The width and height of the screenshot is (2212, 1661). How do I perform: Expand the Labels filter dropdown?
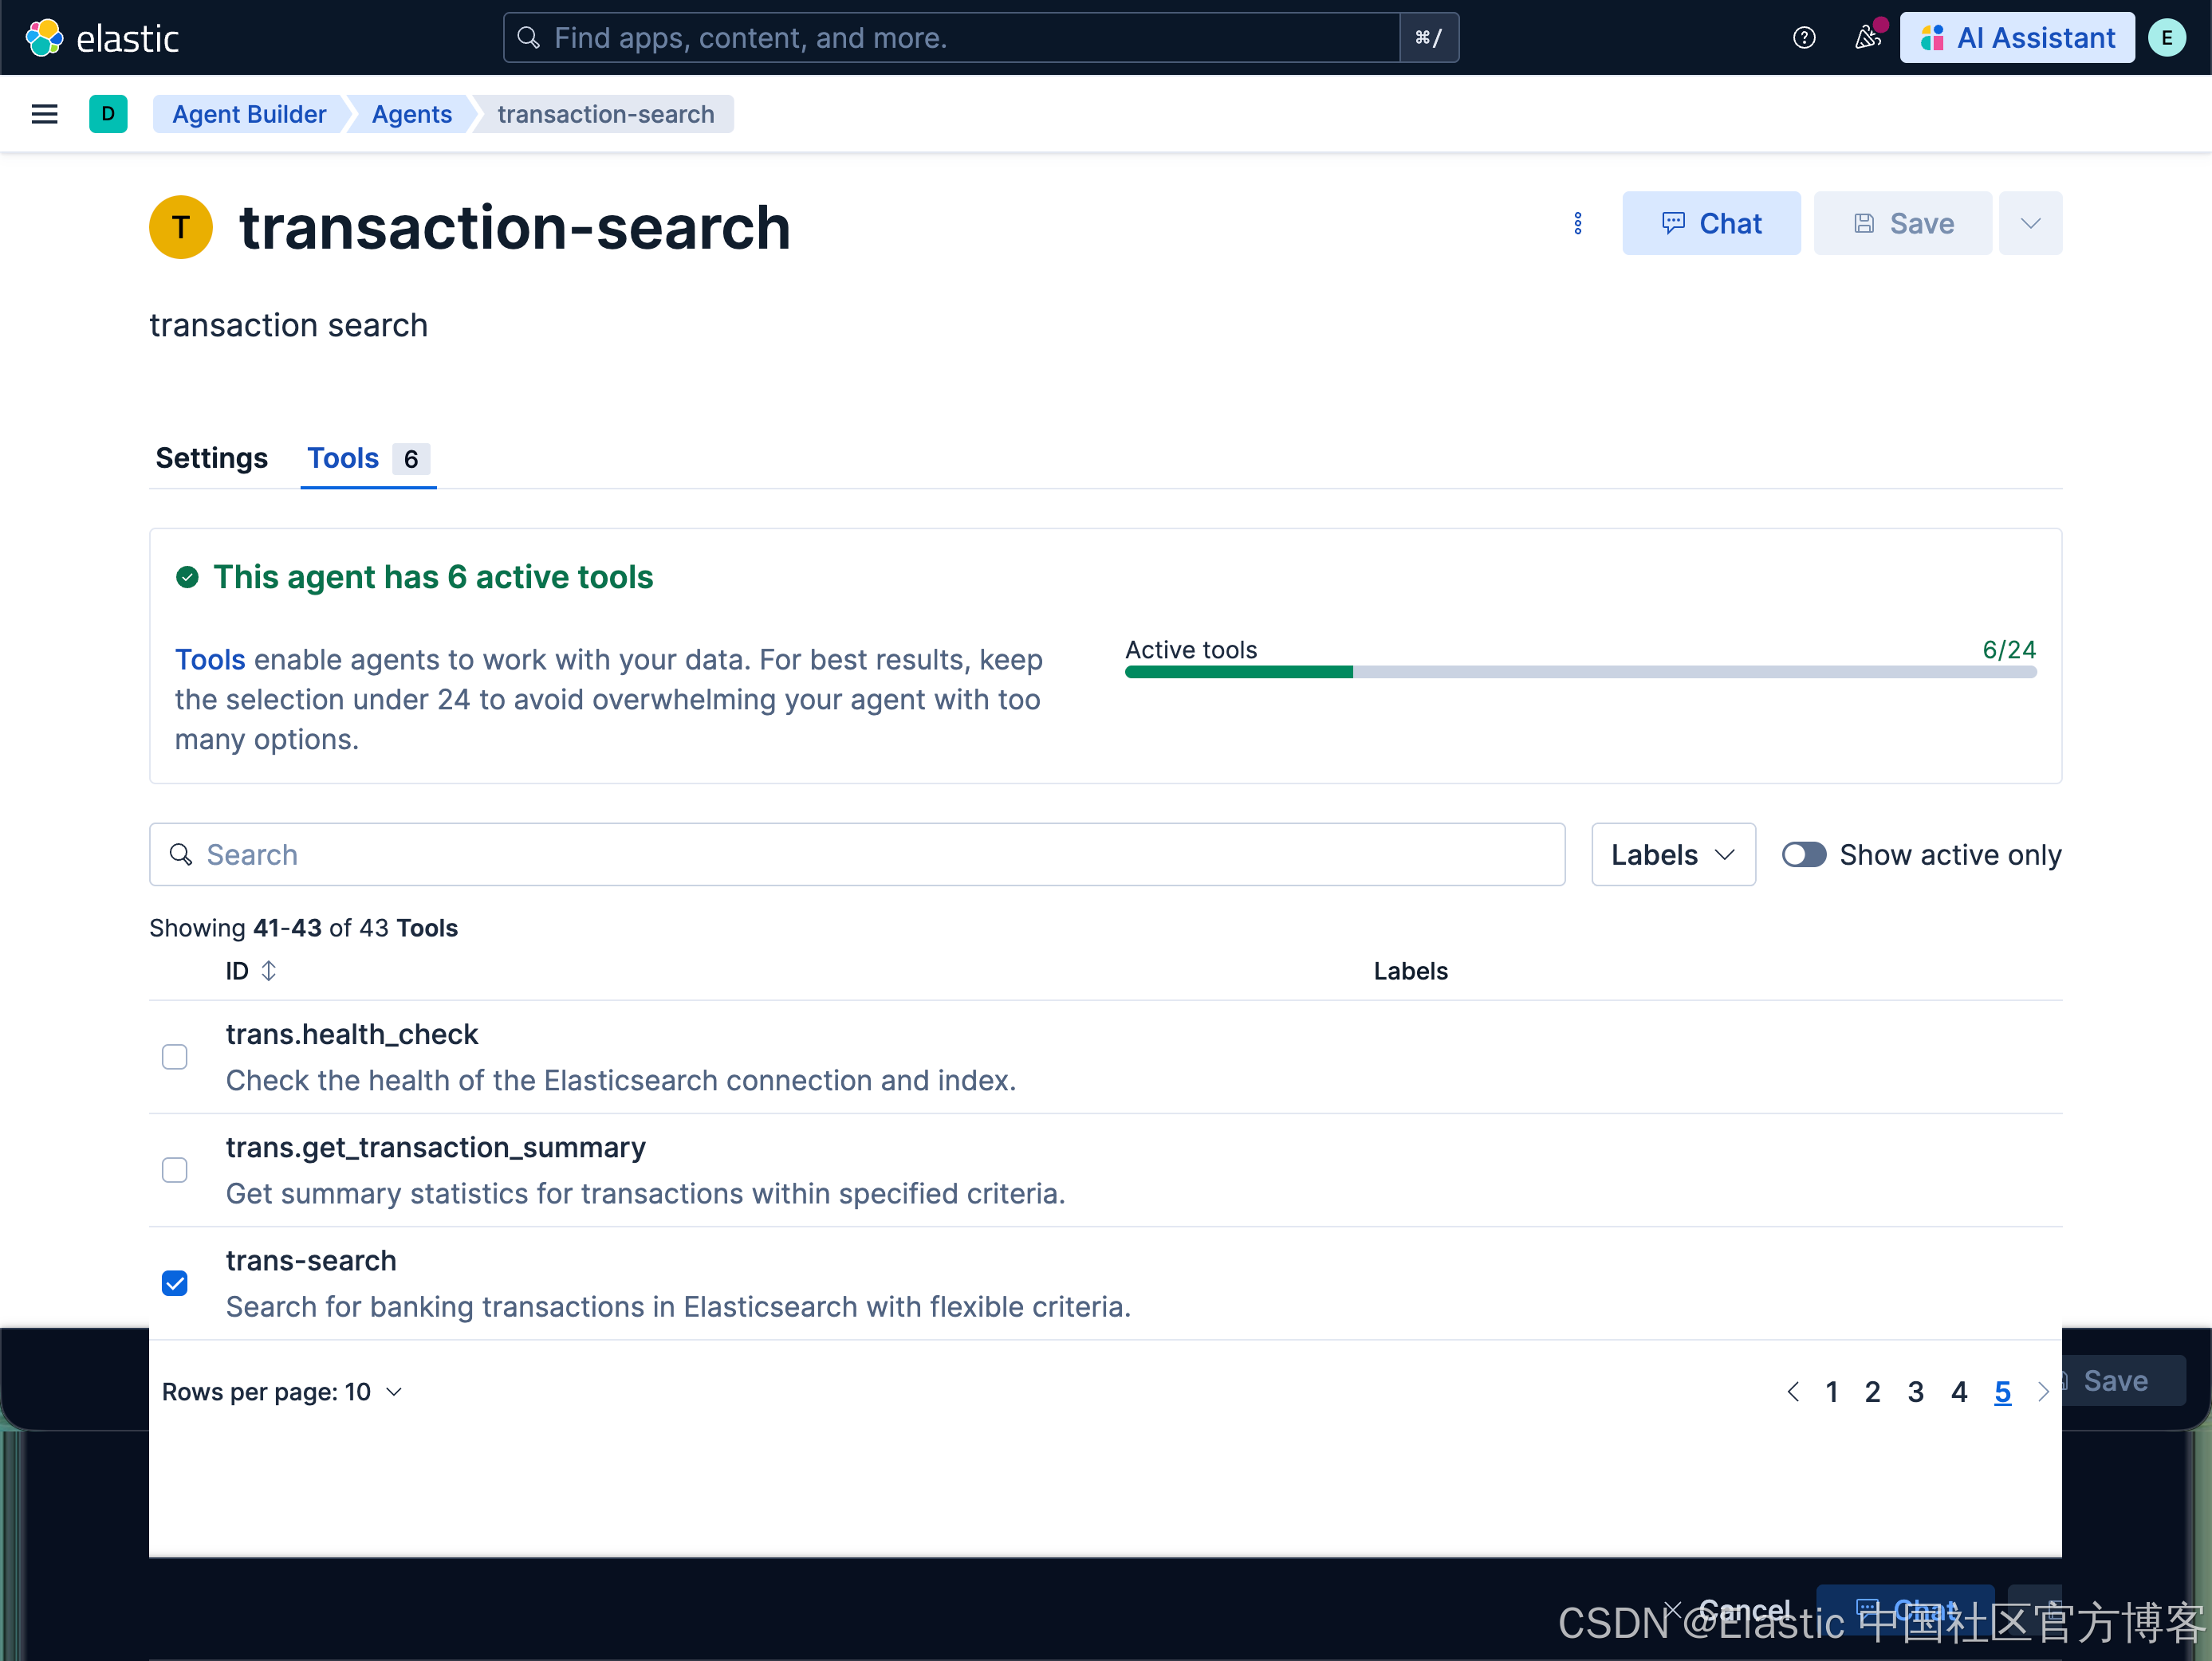(x=1672, y=854)
